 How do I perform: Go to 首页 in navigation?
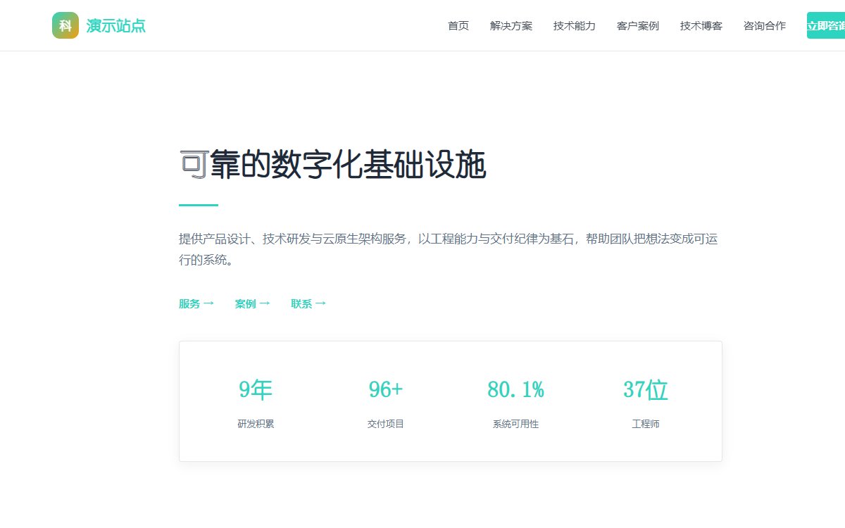tap(458, 26)
